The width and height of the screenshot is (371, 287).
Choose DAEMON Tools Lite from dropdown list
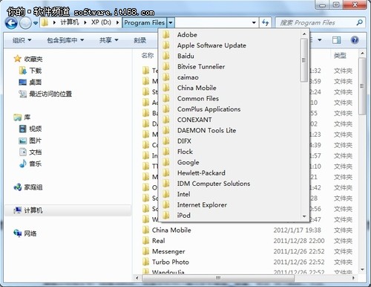pos(229,131)
